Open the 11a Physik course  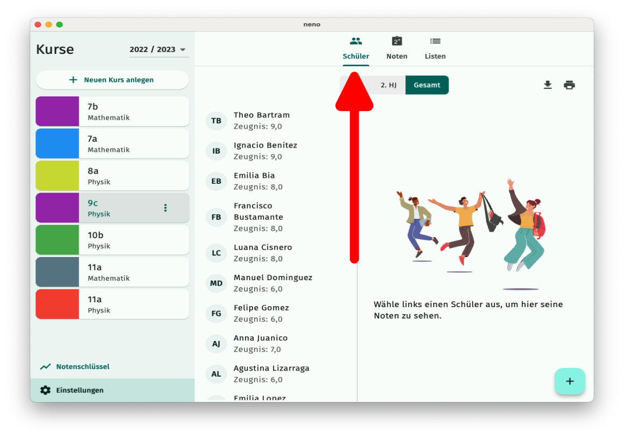pos(112,304)
